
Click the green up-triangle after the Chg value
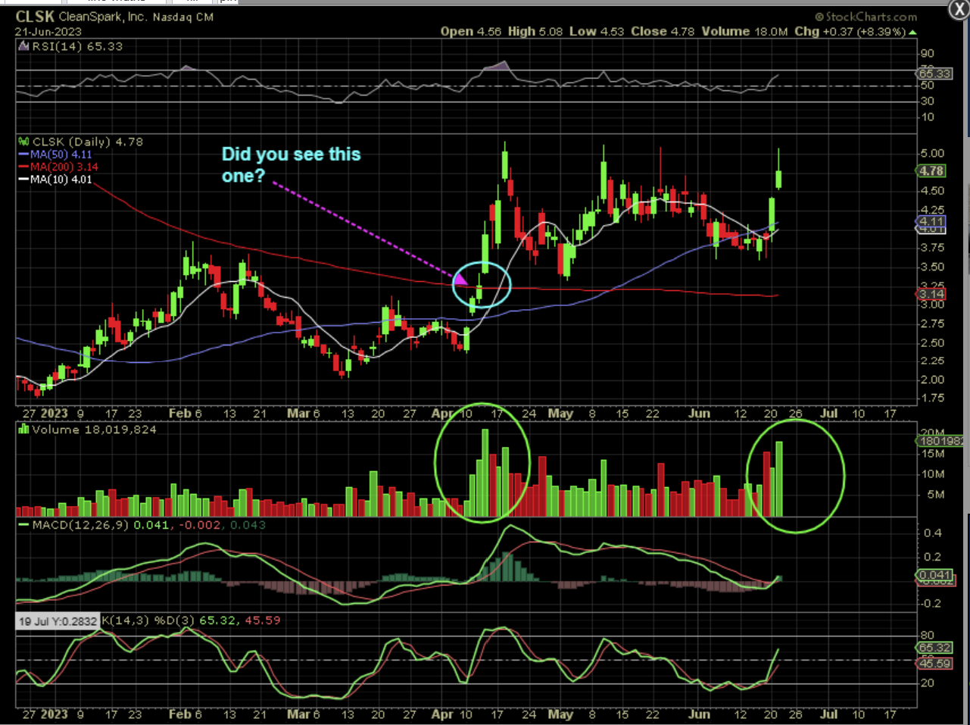click(912, 32)
